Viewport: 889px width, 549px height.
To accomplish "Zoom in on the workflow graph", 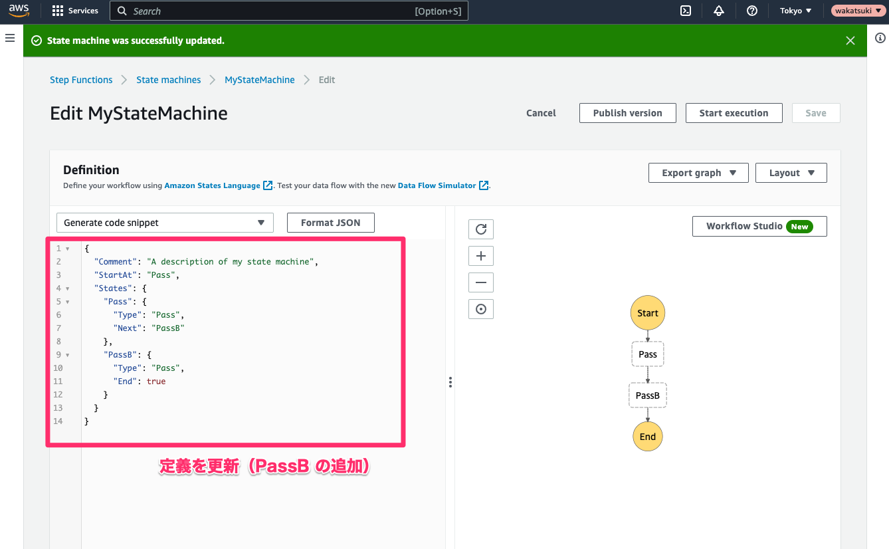I will point(481,256).
